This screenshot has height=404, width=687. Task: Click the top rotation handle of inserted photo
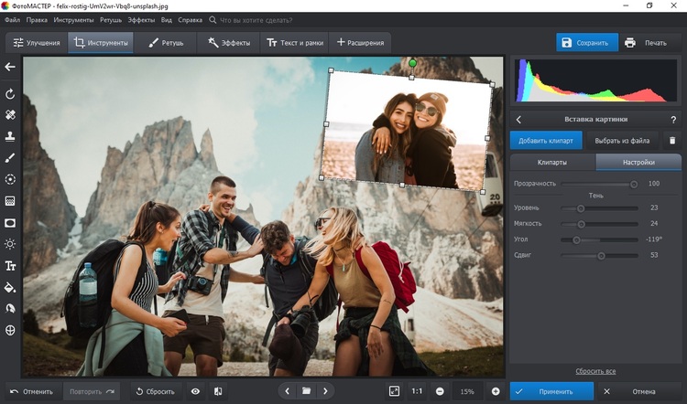[412, 63]
